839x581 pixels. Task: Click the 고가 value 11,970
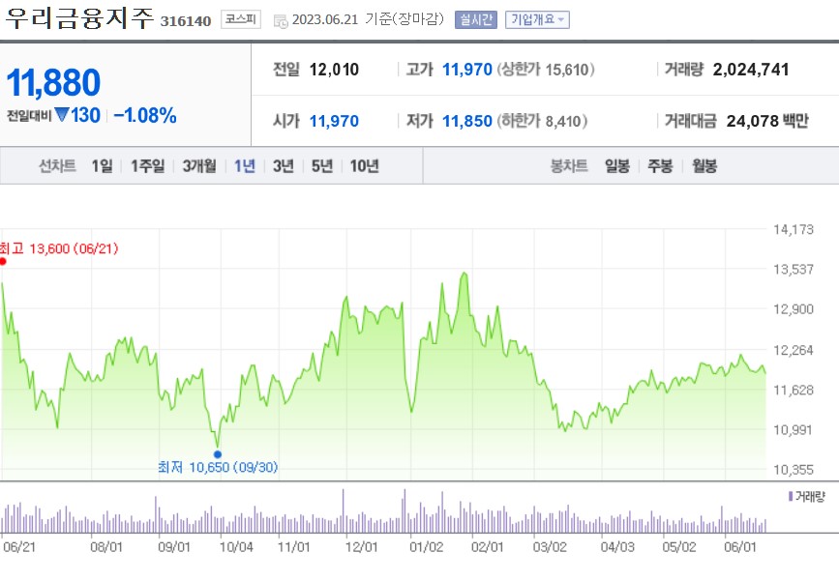pos(467,70)
